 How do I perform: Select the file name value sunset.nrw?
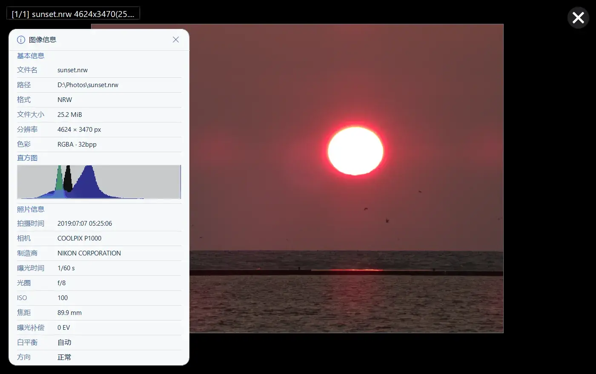click(72, 70)
